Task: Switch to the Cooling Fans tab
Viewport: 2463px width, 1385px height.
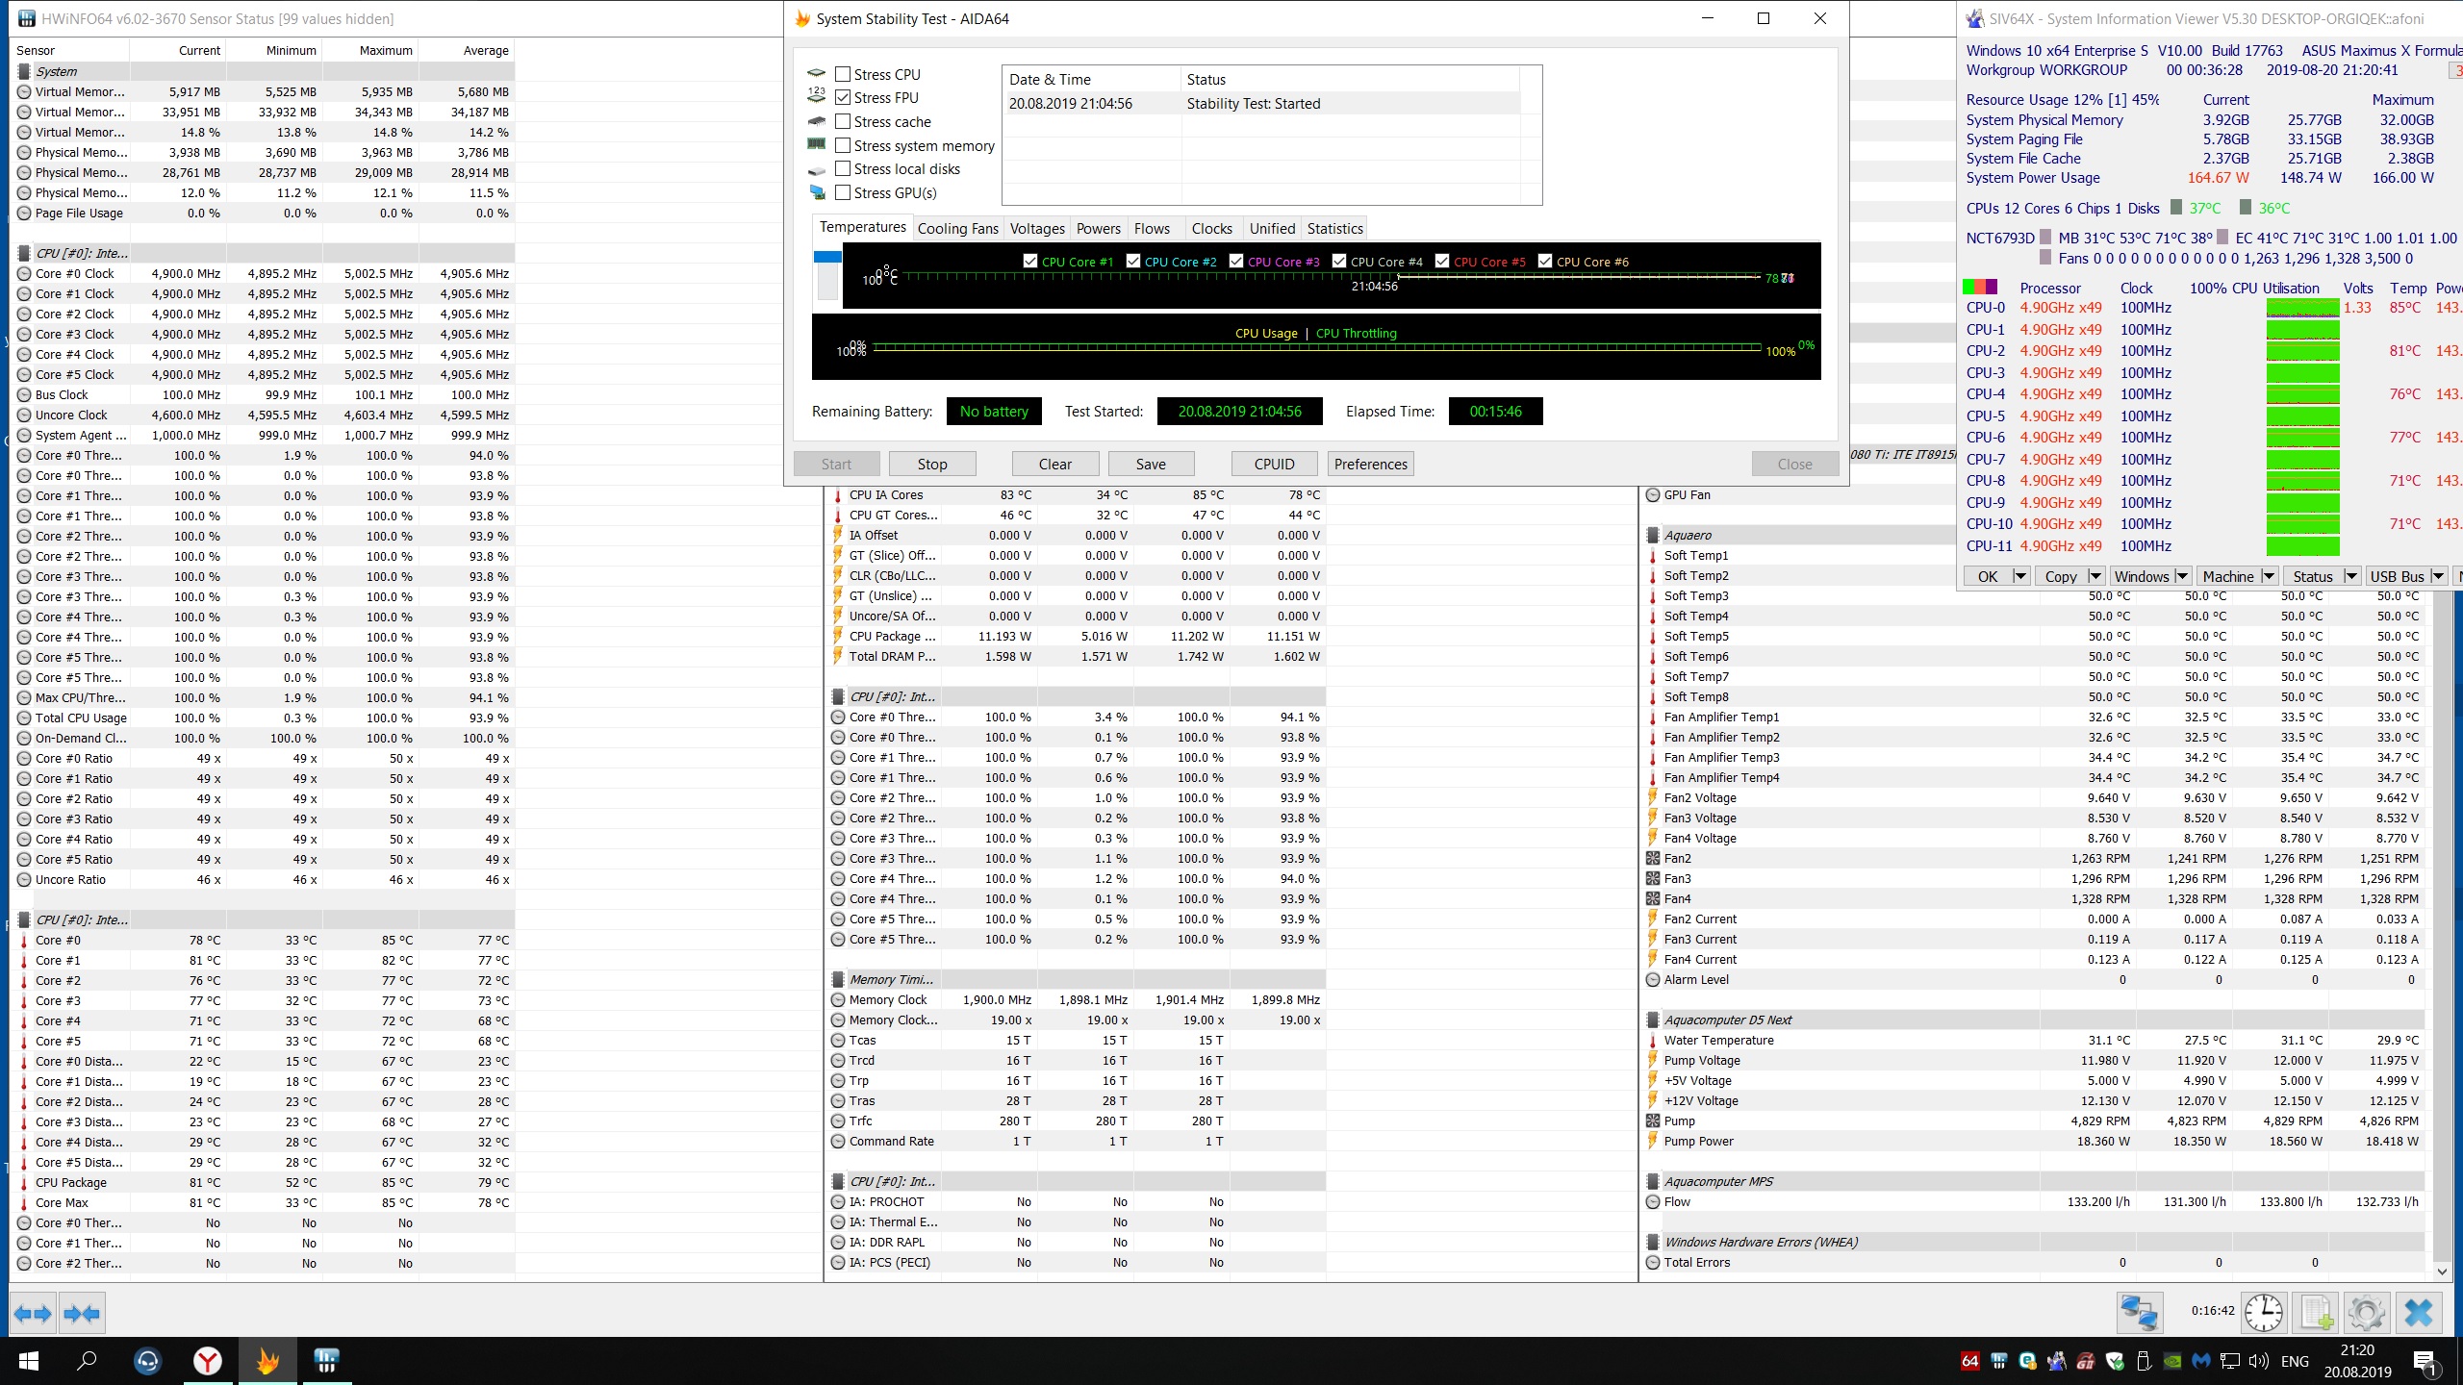Action: point(957,229)
